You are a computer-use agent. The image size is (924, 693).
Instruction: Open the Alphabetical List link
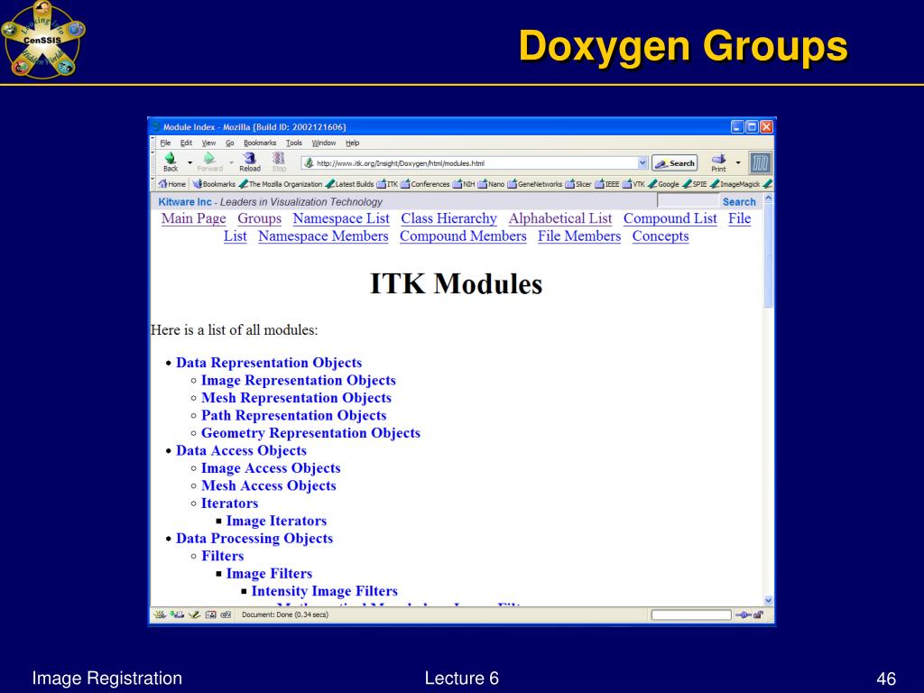pyautogui.click(x=560, y=218)
